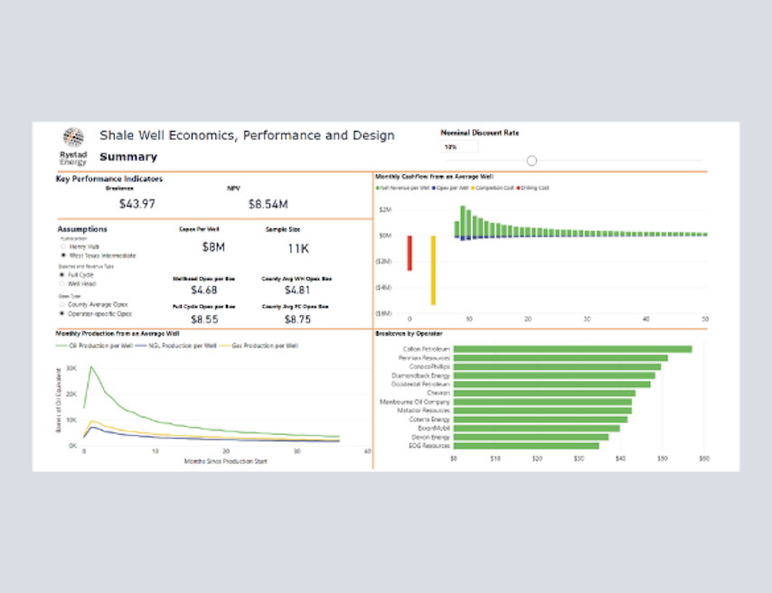This screenshot has width=772, height=593.
Task: Click the Drilling Cost legend marker
Action: point(519,188)
